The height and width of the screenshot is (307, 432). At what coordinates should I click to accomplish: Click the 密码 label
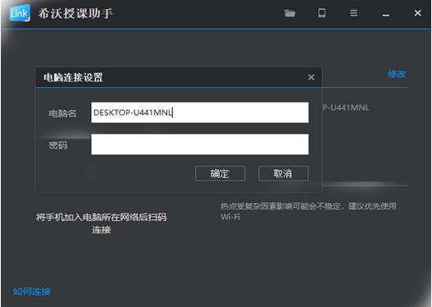(x=58, y=145)
